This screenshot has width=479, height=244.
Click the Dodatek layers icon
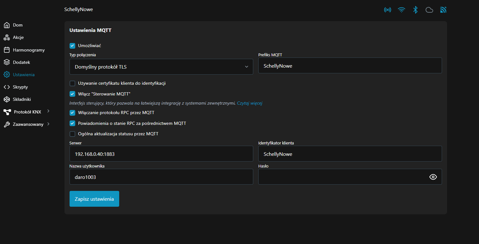(7, 62)
